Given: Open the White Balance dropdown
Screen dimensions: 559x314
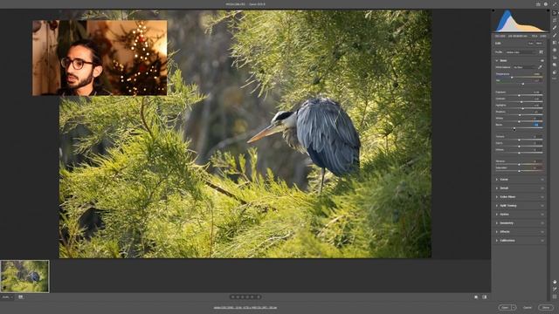Looking at the screenshot, I should click(524, 67).
